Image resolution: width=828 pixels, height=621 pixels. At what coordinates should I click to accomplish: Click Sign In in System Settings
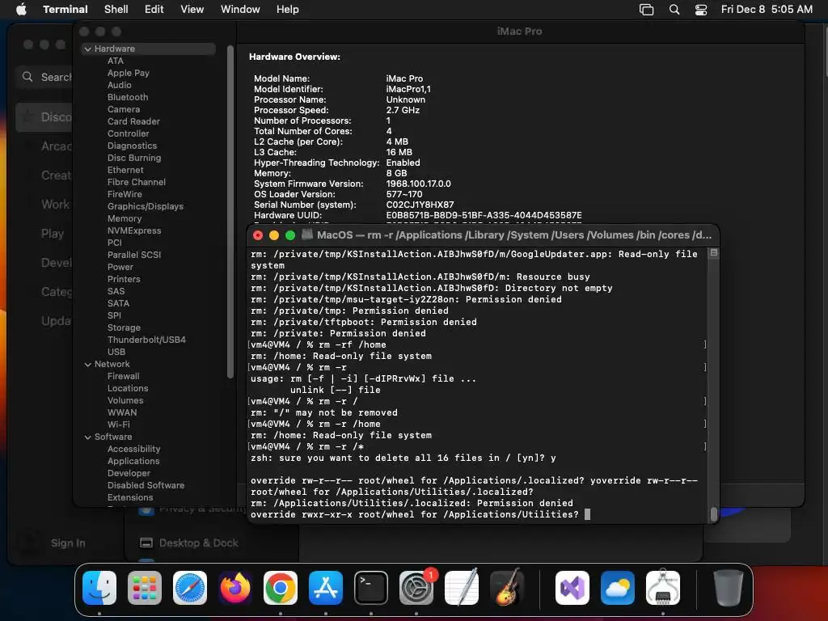point(68,543)
